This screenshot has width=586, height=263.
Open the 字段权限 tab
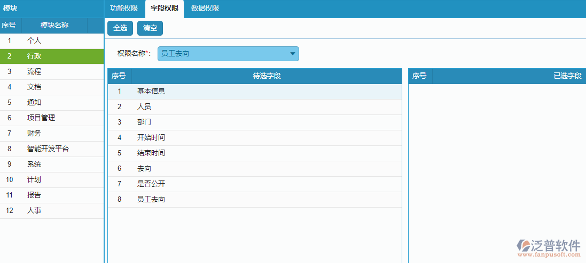(165, 8)
